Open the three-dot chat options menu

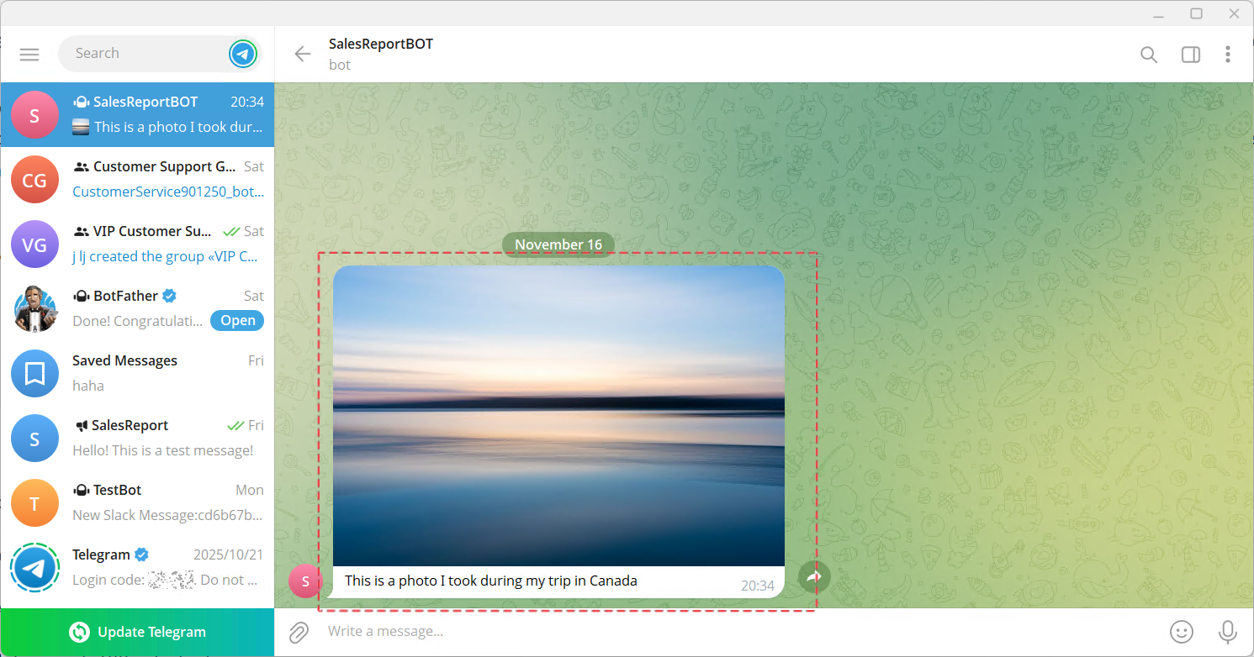tap(1227, 55)
